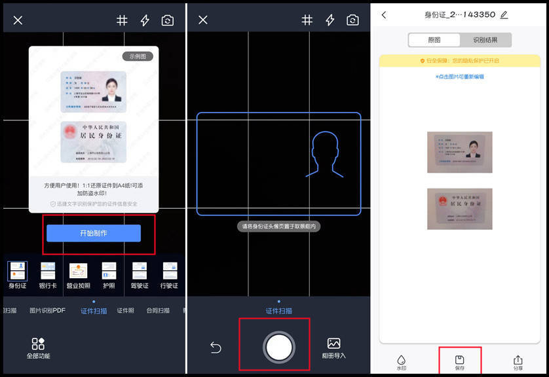Edit the file name with pencil icon
This screenshot has height=377, width=549.
[x=504, y=15]
